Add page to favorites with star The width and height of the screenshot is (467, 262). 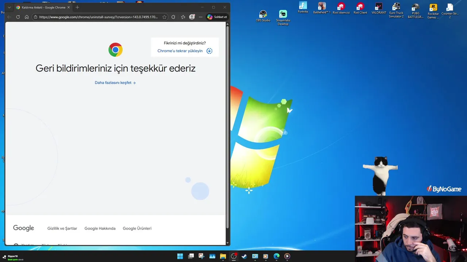(165, 17)
